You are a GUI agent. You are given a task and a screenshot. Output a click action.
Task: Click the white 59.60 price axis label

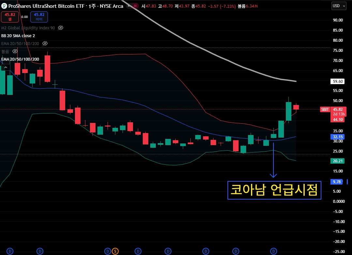[338, 81]
